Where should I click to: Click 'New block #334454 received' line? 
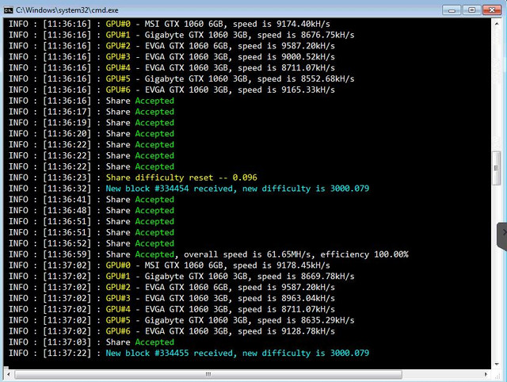pos(189,189)
